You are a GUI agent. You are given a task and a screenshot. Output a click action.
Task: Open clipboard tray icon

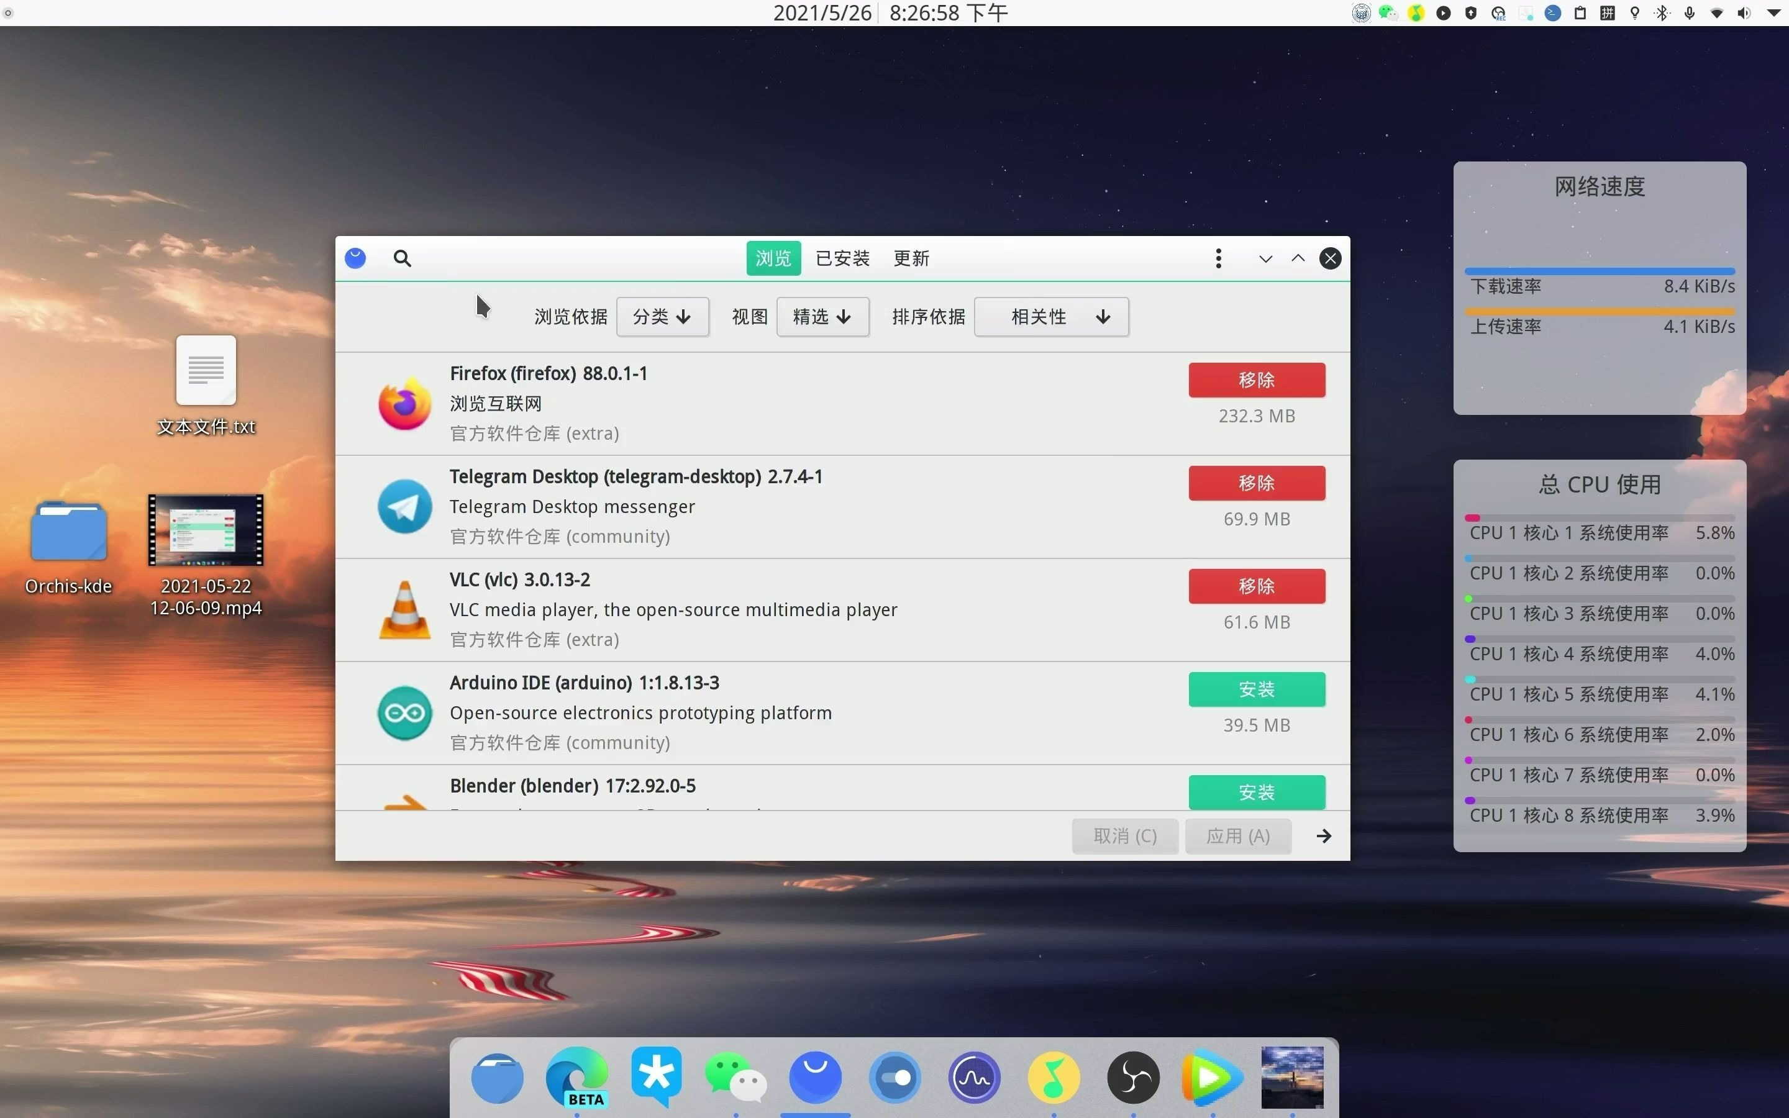click(1580, 12)
